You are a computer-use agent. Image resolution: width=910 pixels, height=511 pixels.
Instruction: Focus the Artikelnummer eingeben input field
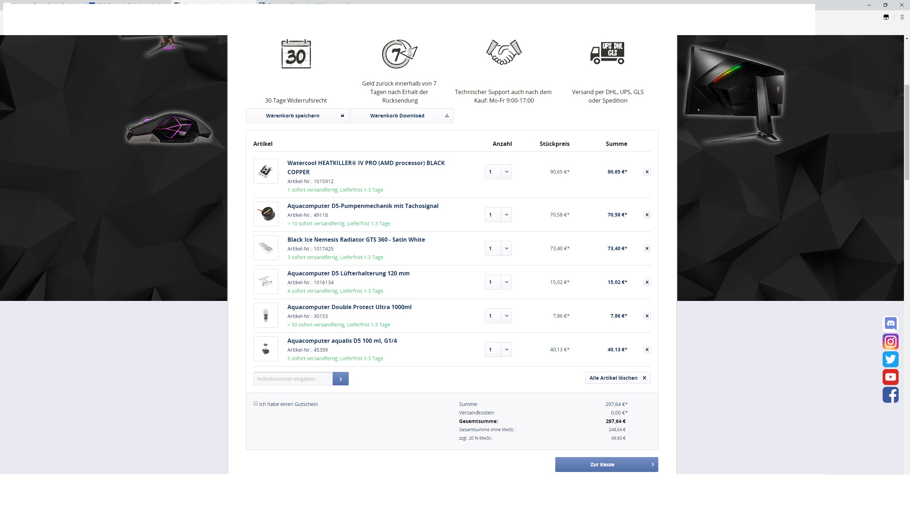(x=293, y=379)
